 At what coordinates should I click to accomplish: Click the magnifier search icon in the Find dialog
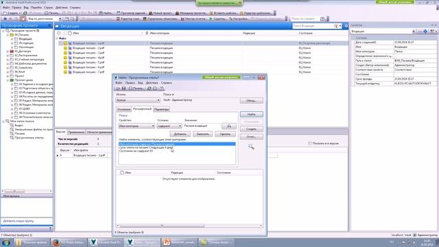pos(251,146)
